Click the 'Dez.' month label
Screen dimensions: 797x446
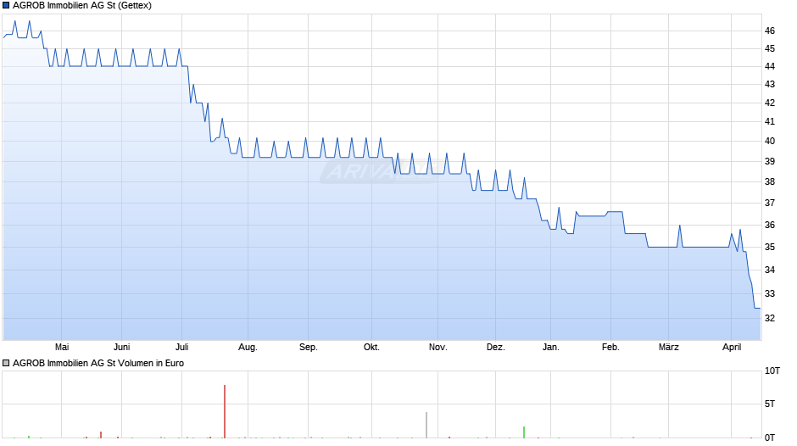point(496,347)
